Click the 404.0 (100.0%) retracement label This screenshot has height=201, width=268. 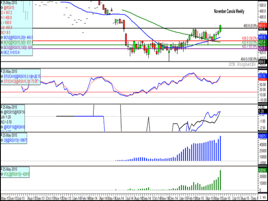click(x=249, y=59)
